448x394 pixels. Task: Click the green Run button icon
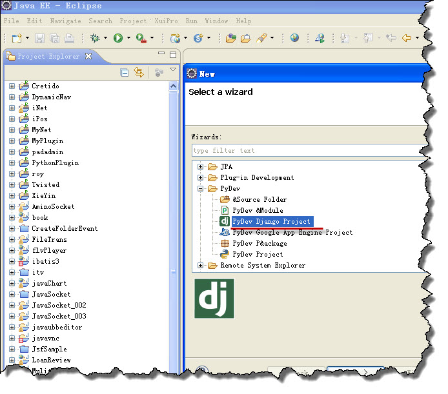pos(117,37)
